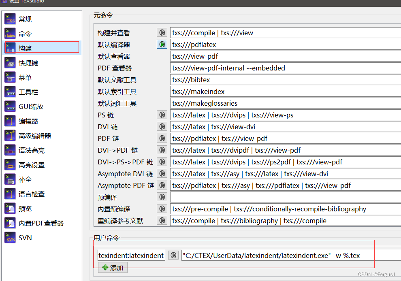Click the run icon for PS 链
Image resolution: width=401 pixels, height=281 pixels.
click(162, 115)
